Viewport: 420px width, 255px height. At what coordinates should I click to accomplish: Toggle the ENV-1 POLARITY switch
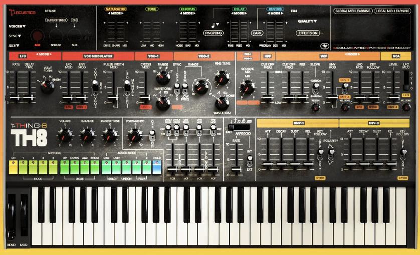pos(331,155)
